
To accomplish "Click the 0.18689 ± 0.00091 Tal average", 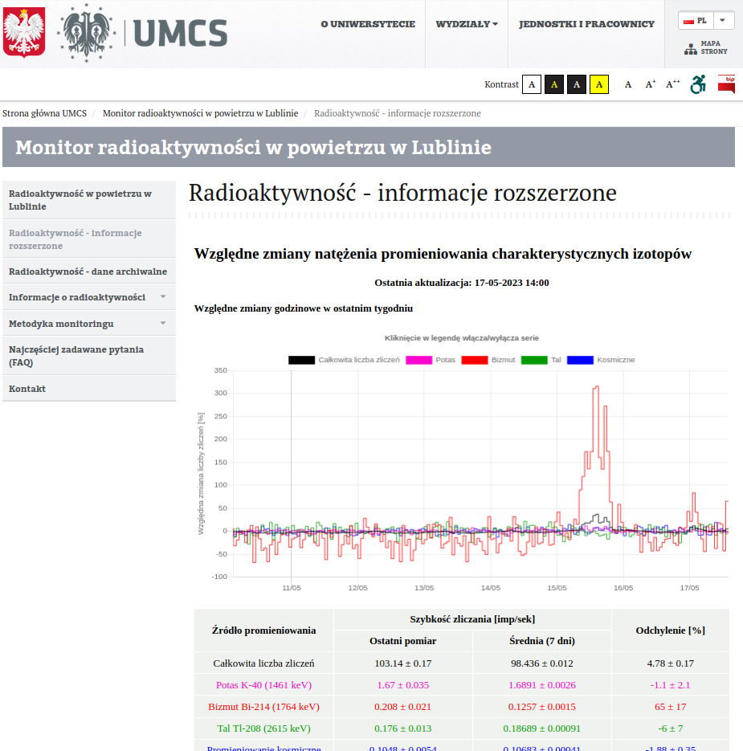I will point(542,728).
